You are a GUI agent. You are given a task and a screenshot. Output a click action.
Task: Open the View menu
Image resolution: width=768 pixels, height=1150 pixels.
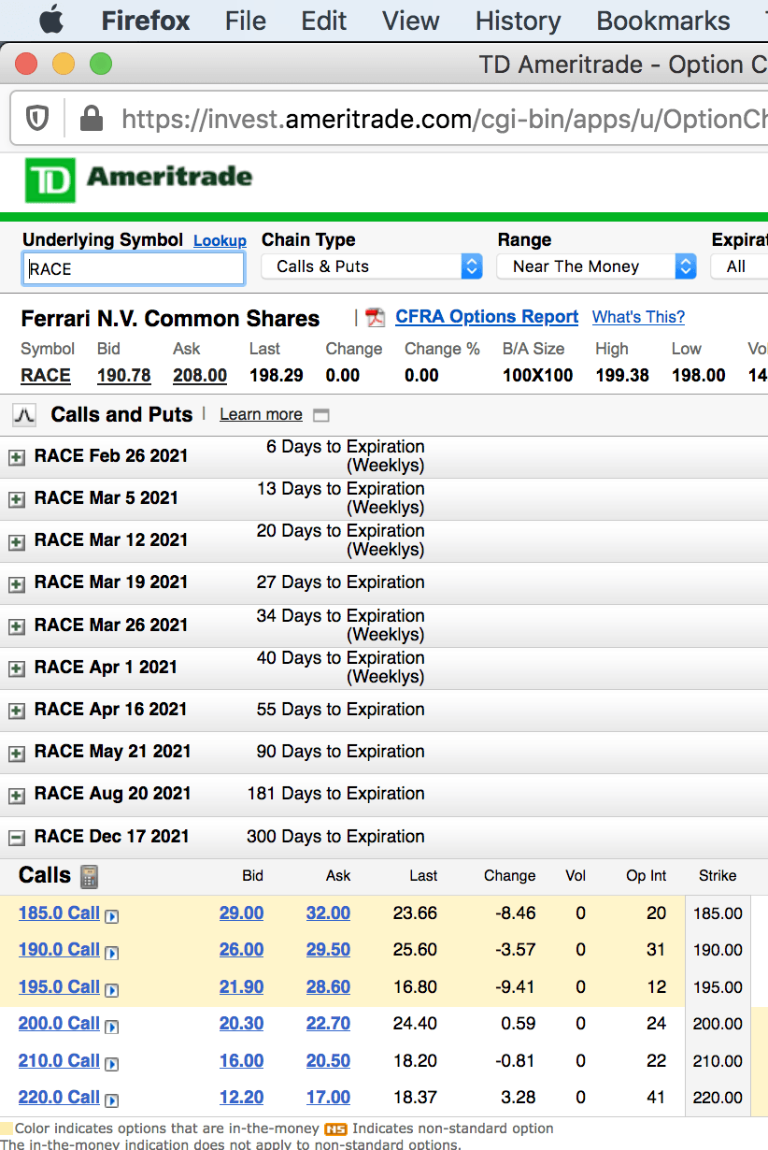[x=411, y=21]
